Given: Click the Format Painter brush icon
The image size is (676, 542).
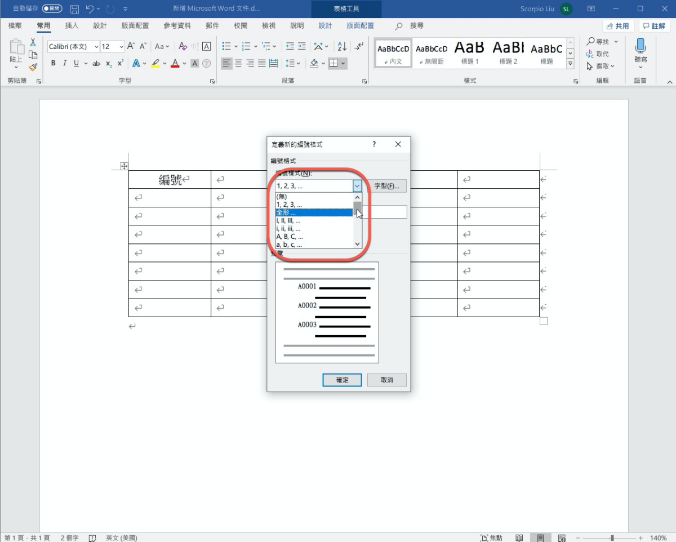Looking at the screenshot, I should click(x=33, y=67).
